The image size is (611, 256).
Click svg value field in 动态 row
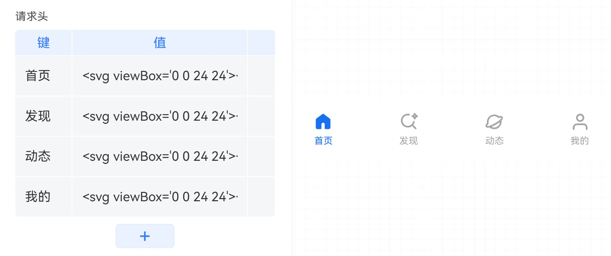point(160,156)
